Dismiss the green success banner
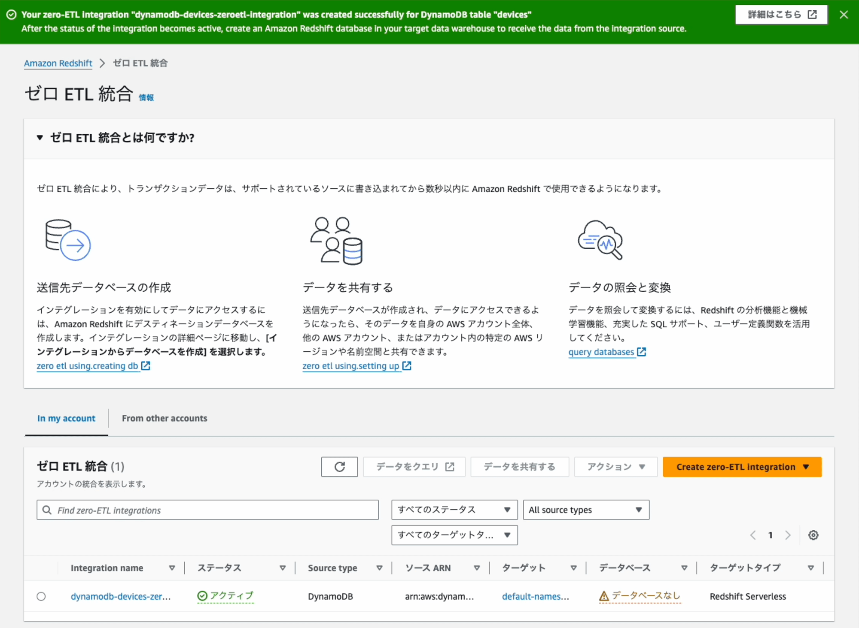859x628 pixels. pyautogui.click(x=844, y=15)
